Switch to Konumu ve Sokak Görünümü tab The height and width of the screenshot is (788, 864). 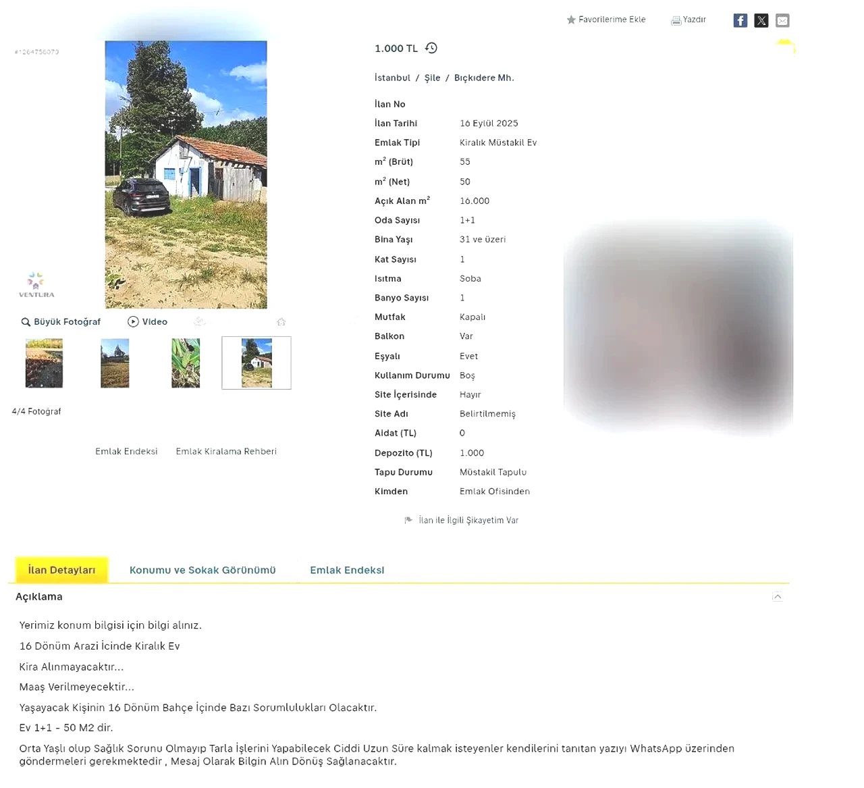[x=202, y=570]
